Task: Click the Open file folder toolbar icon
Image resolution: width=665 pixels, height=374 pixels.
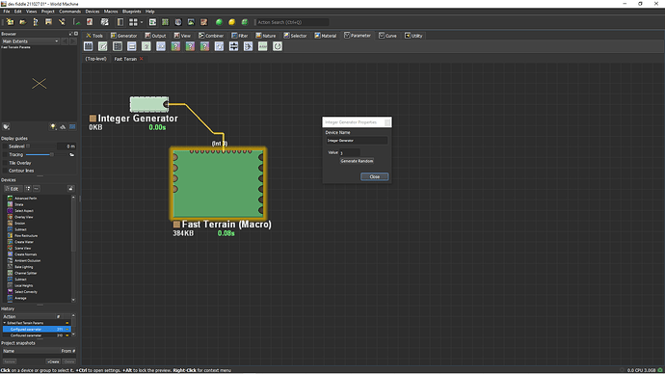Action: (x=22, y=22)
